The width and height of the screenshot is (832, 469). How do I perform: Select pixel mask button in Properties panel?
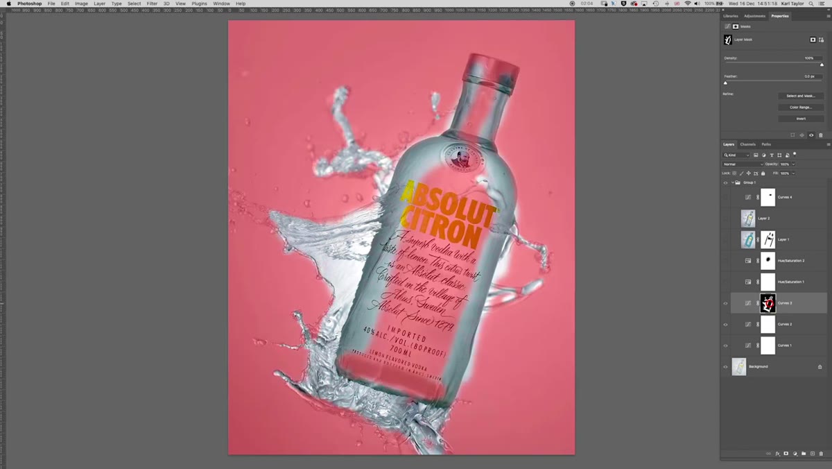click(813, 40)
